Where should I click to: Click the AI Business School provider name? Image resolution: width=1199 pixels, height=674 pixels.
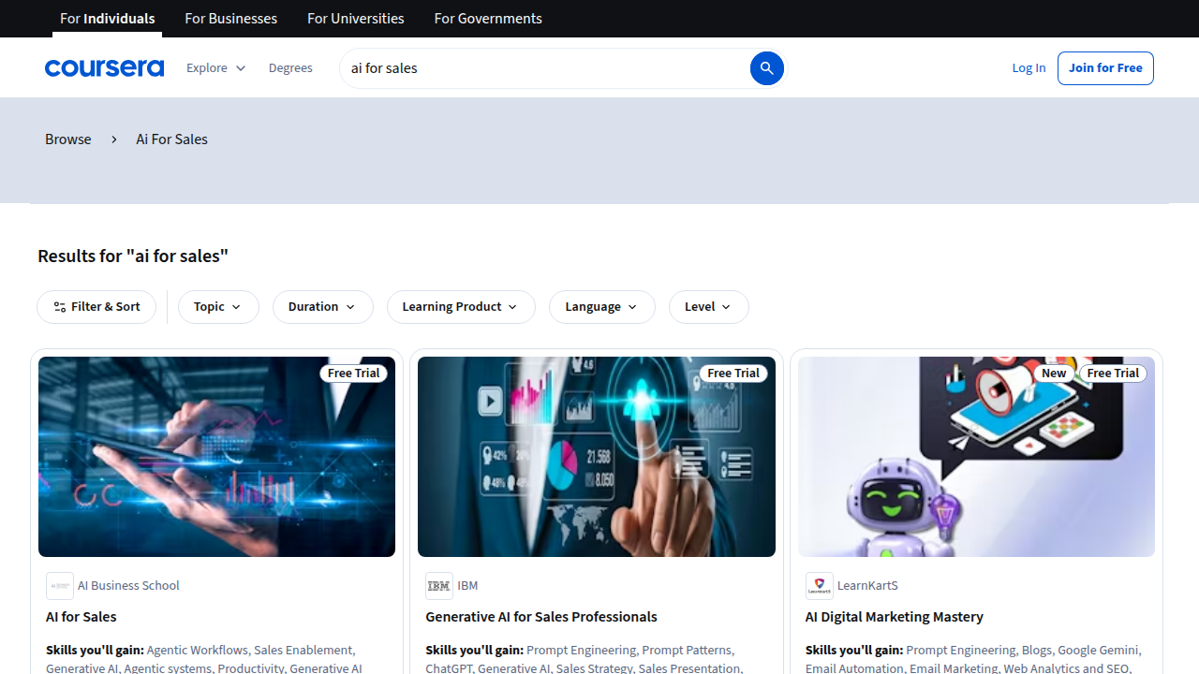click(x=128, y=586)
